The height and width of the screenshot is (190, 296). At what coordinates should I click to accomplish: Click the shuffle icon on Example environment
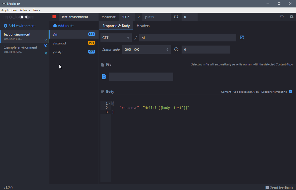(46, 53)
